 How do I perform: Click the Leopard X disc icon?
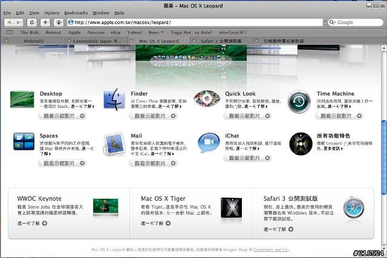coord(301,144)
